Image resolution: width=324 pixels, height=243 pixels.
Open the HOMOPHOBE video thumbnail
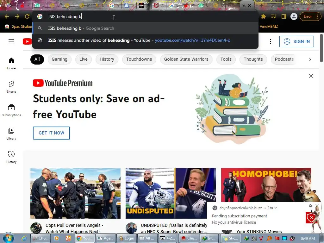[x=266, y=185]
